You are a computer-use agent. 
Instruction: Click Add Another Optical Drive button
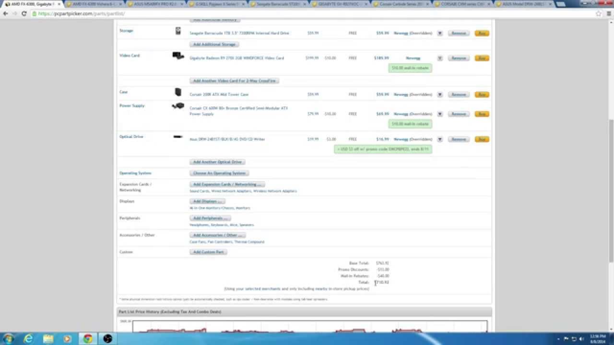pyautogui.click(x=217, y=162)
